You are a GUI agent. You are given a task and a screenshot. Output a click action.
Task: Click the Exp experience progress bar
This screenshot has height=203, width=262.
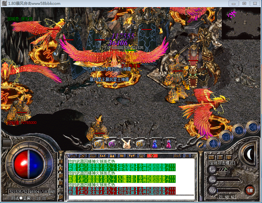click(229, 180)
